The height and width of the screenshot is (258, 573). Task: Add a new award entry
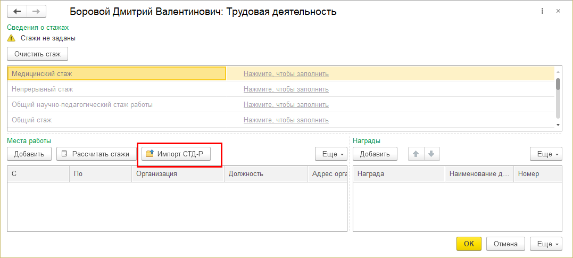tap(375, 154)
